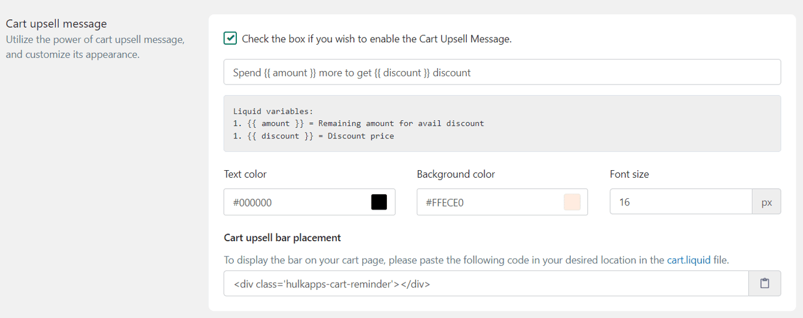This screenshot has width=803, height=318.
Task: Click the Liquid variables heading in code block
Action: tap(273, 111)
